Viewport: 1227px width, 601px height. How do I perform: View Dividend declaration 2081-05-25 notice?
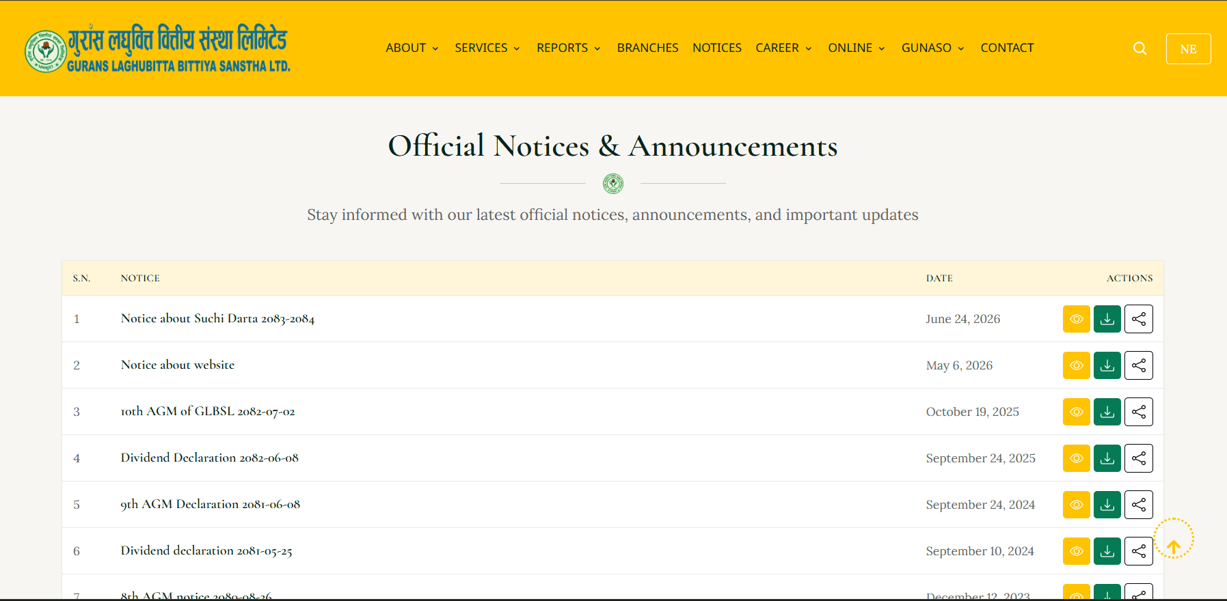1076,551
